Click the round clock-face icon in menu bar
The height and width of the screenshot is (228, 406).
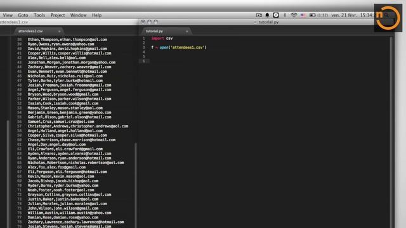(x=276, y=15)
